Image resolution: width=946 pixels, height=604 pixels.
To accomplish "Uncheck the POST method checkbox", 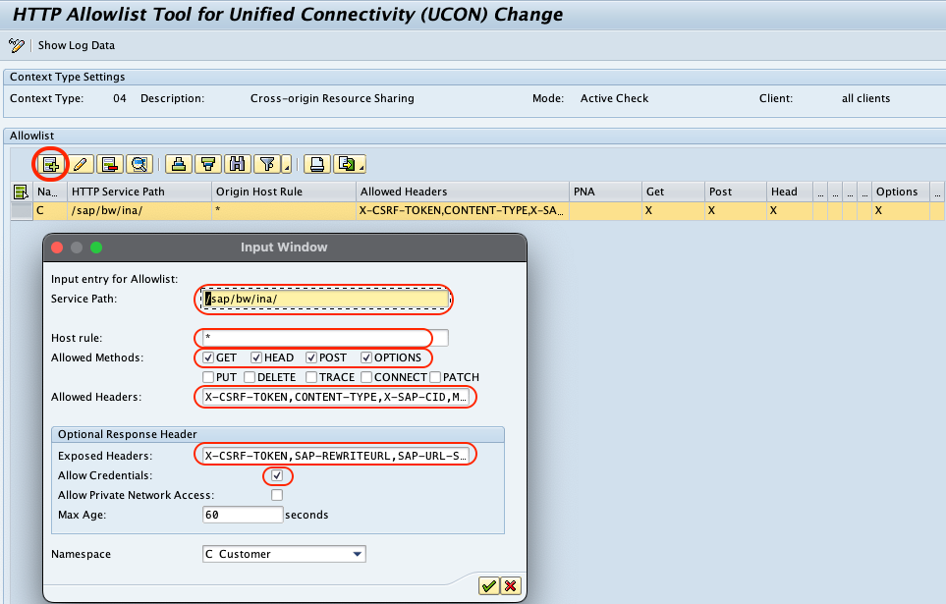I will [x=311, y=357].
